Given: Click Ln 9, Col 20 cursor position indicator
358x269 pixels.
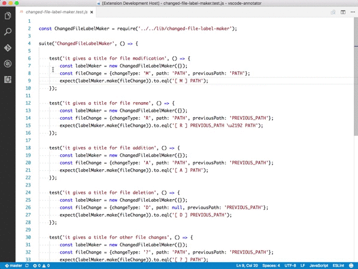Looking at the screenshot, I should 247,265.
